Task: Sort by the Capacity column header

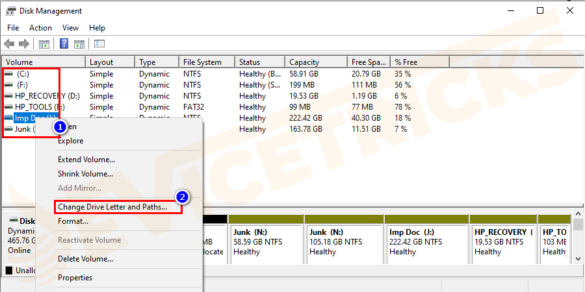Action: [317, 62]
